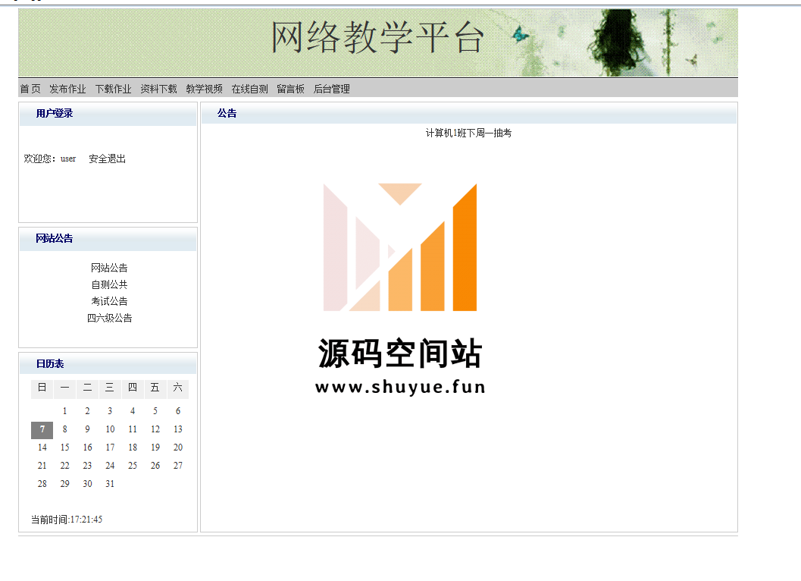The height and width of the screenshot is (581, 801).
Task: Select day 1 in the calendar
Action: click(x=65, y=410)
